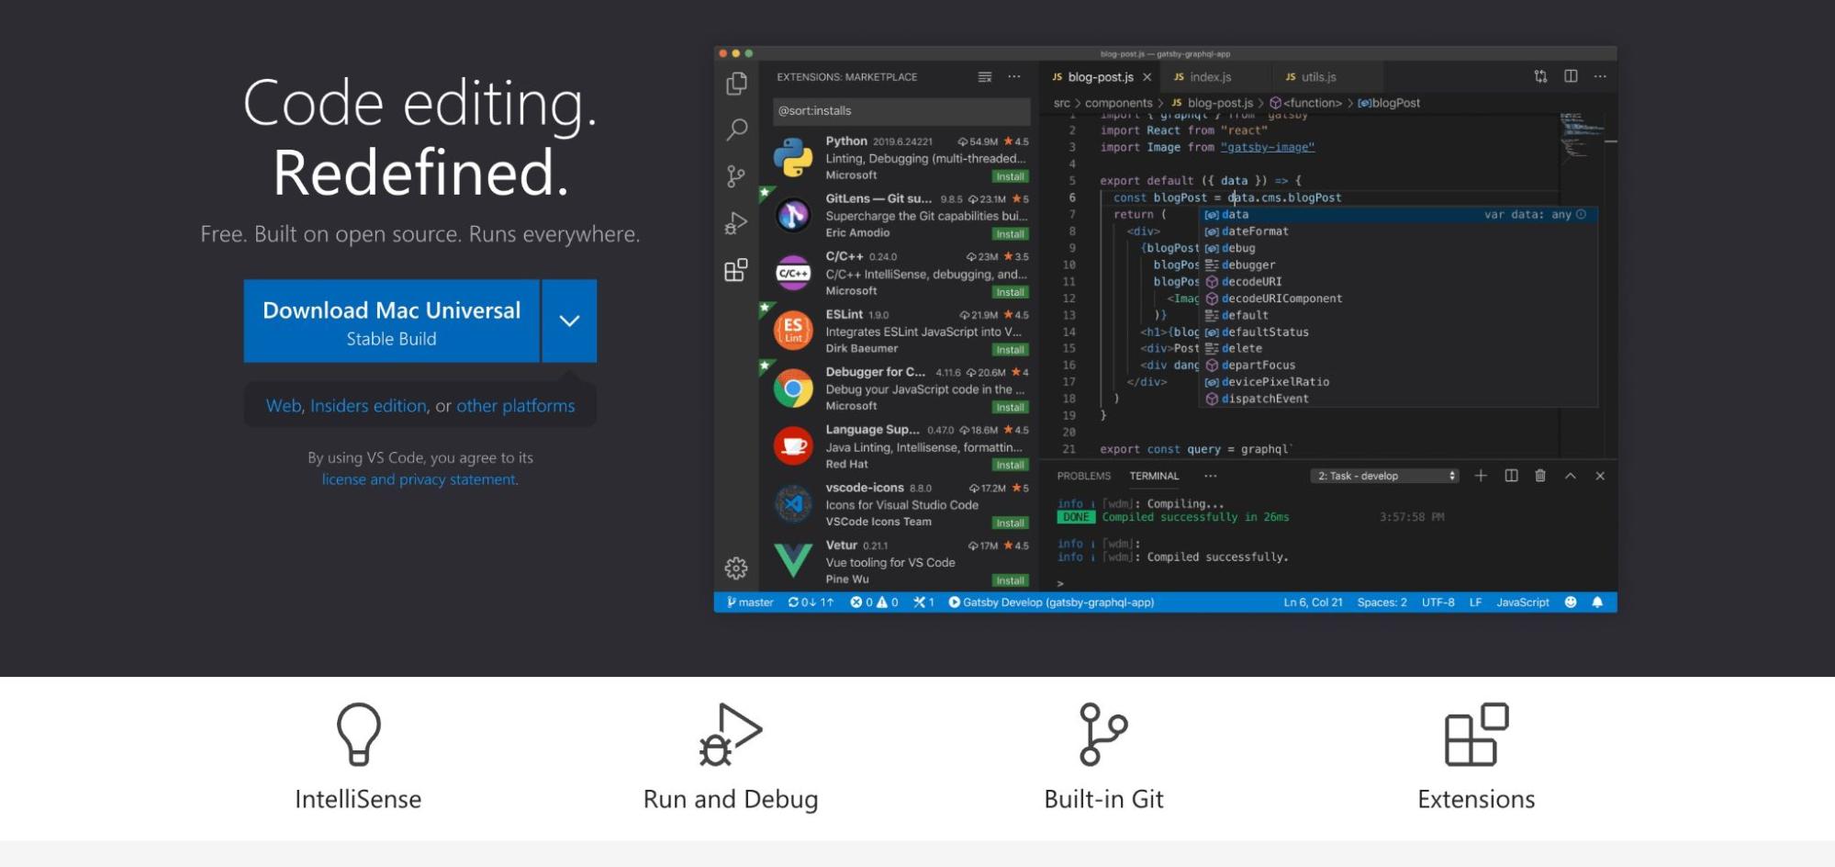Expand download options arrow beside Download button
This screenshot has height=867, width=1835.
(x=569, y=321)
